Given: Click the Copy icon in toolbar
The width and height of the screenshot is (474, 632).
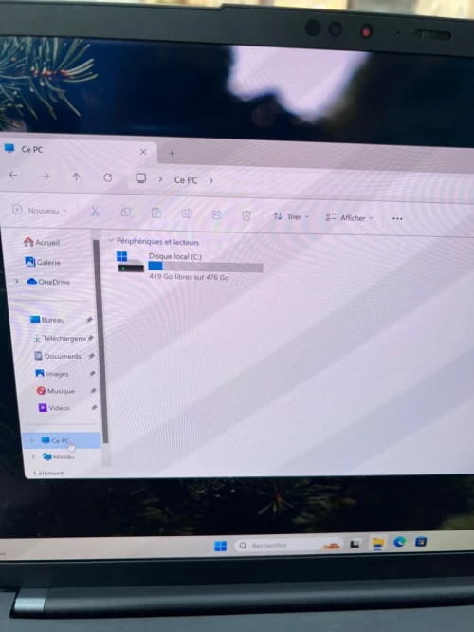Looking at the screenshot, I should click(126, 212).
